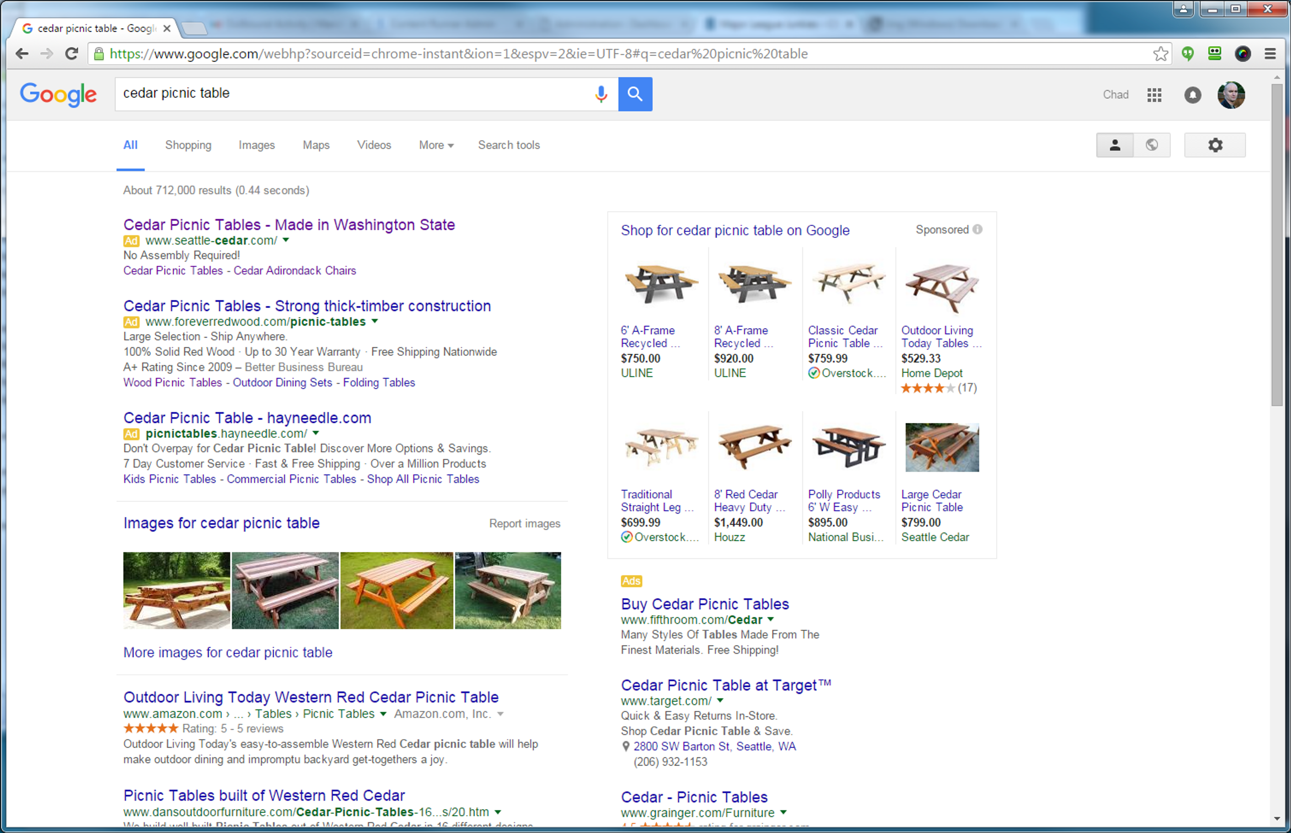Open Google notifications bell
The width and height of the screenshot is (1291, 833).
pos(1193,95)
